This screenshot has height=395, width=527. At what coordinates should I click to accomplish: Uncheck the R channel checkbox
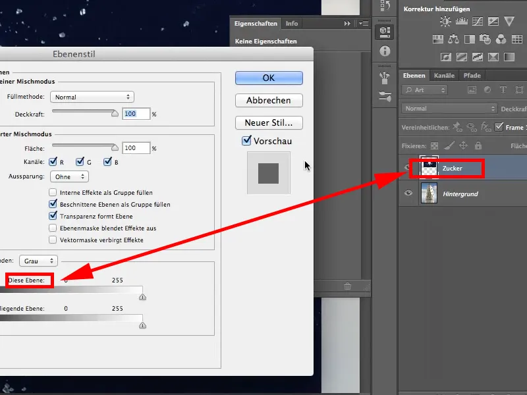tap(53, 162)
